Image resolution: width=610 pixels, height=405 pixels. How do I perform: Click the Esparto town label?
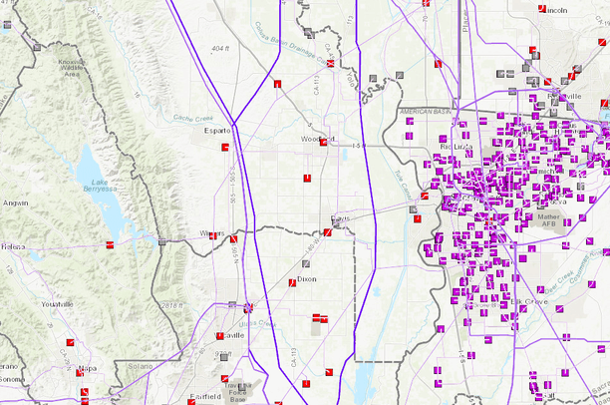click(x=217, y=131)
